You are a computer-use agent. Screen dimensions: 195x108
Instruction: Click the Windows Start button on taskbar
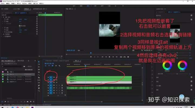(x=2, y=107)
